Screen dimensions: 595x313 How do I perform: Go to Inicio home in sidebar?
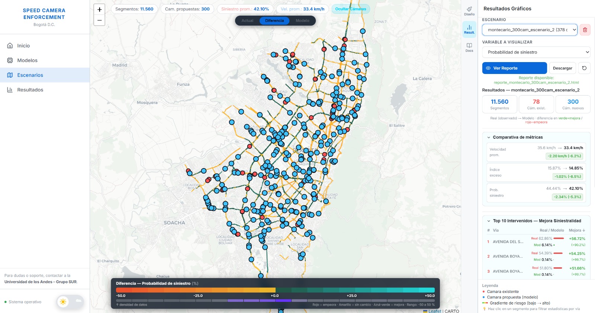[x=23, y=46]
